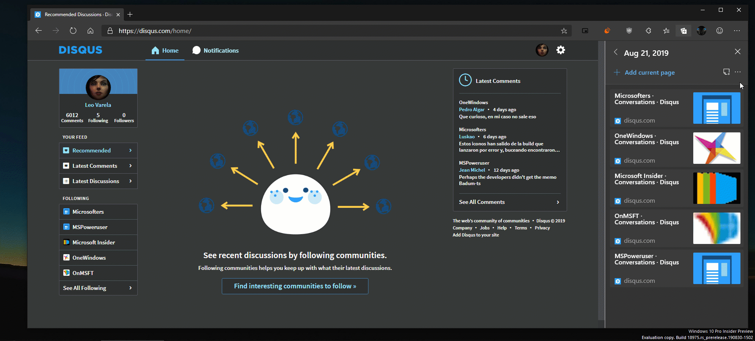The width and height of the screenshot is (755, 341).
Task: Select Latest Discussions feed
Action: coord(98,181)
